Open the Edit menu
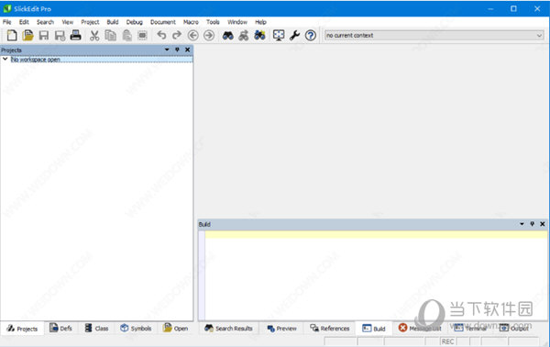This screenshot has height=347, width=550. (x=24, y=22)
